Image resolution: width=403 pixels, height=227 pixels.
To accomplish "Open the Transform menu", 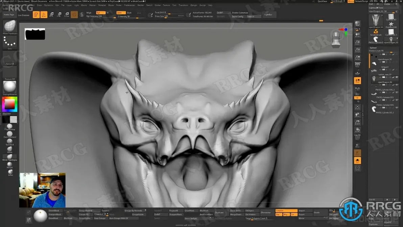I will [x=183, y=5].
